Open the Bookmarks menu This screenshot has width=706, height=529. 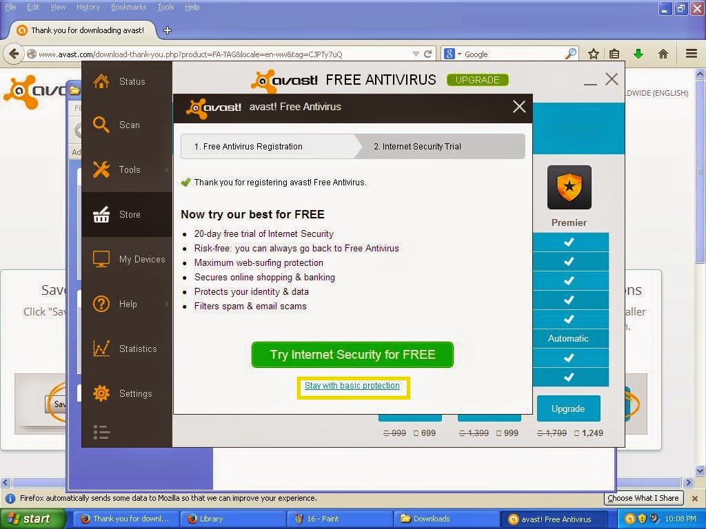(x=128, y=7)
